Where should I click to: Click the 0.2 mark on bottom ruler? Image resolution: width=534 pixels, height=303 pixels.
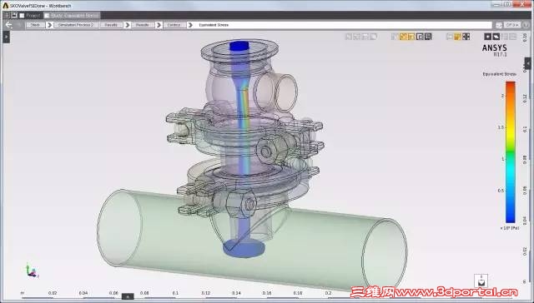tap(328, 293)
